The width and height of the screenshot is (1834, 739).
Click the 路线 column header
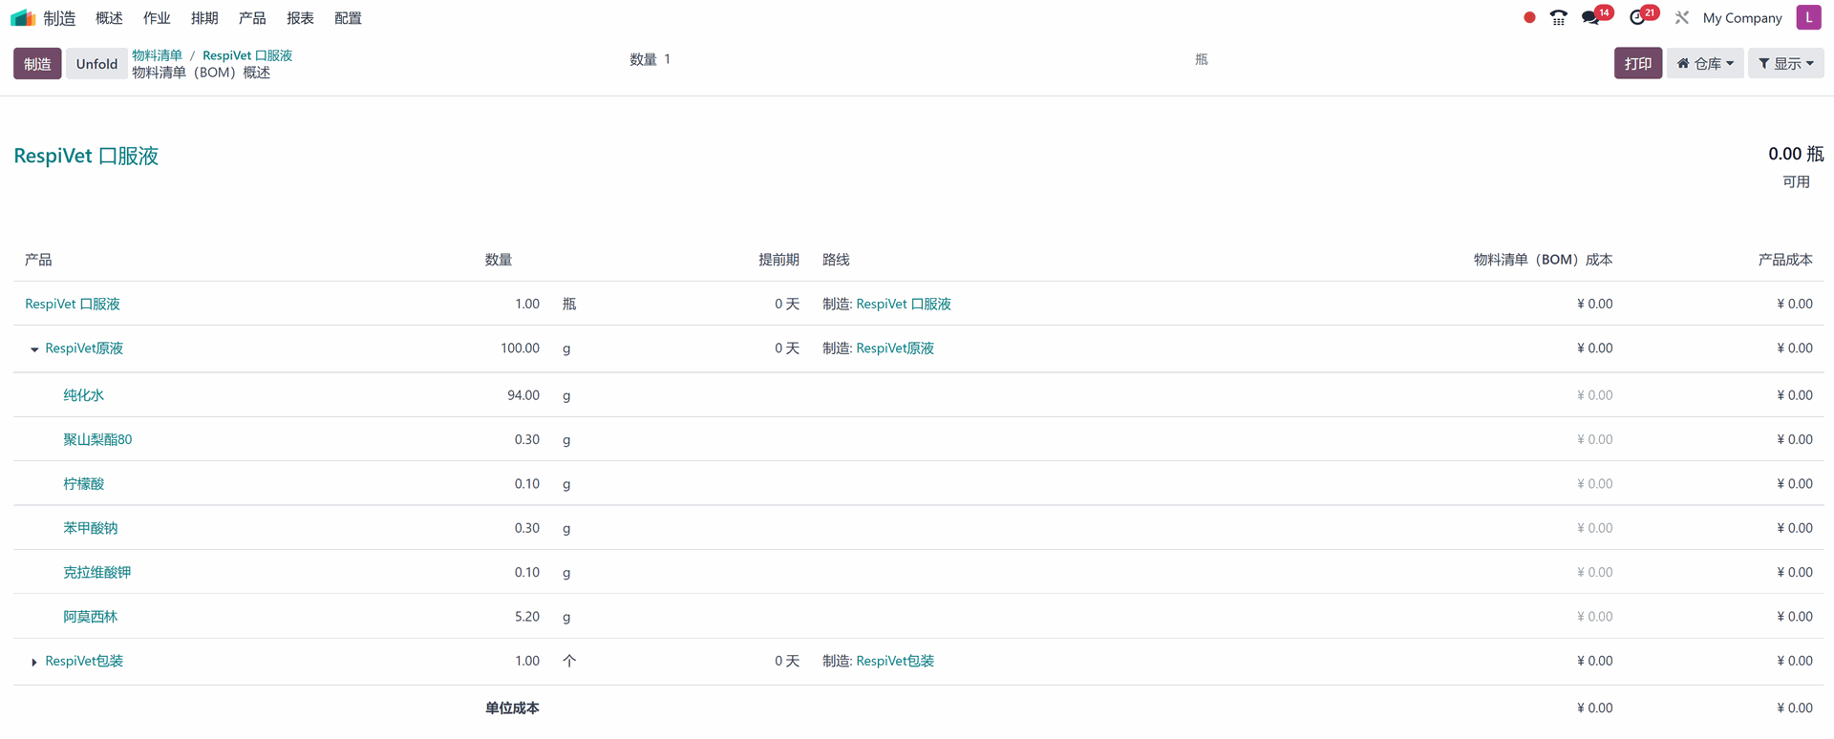pyautogui.click(x=836, y=260)
